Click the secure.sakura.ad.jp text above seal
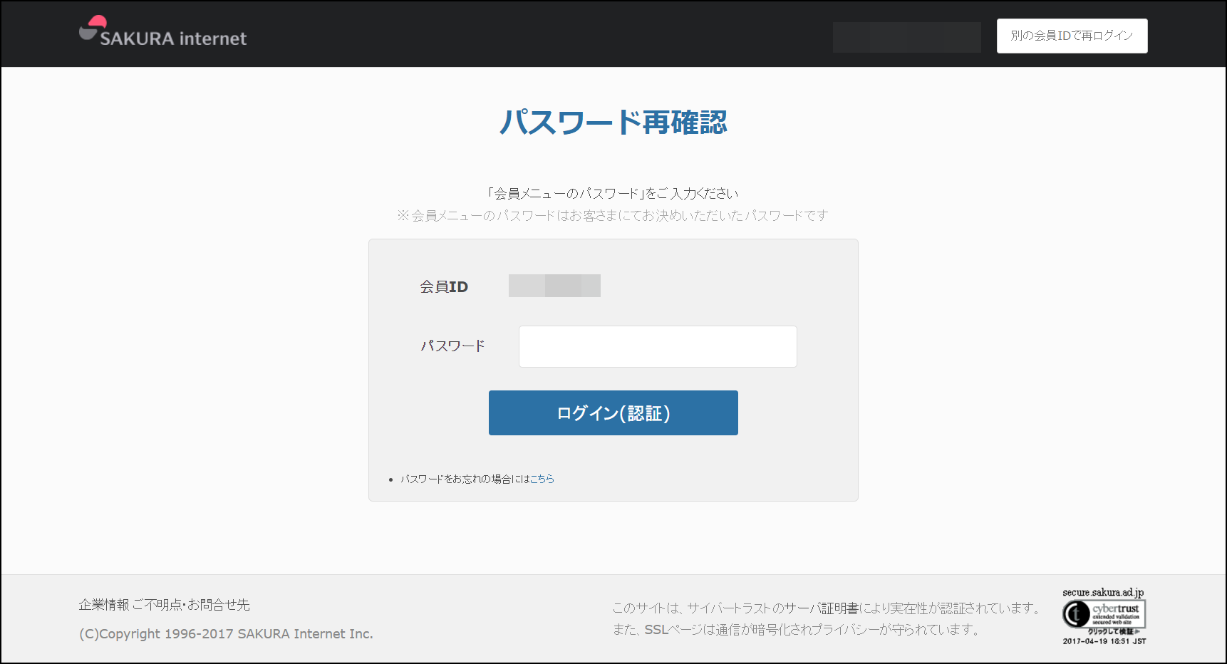Viewport: 1227px width, 664px height. tap(1103, 593)
